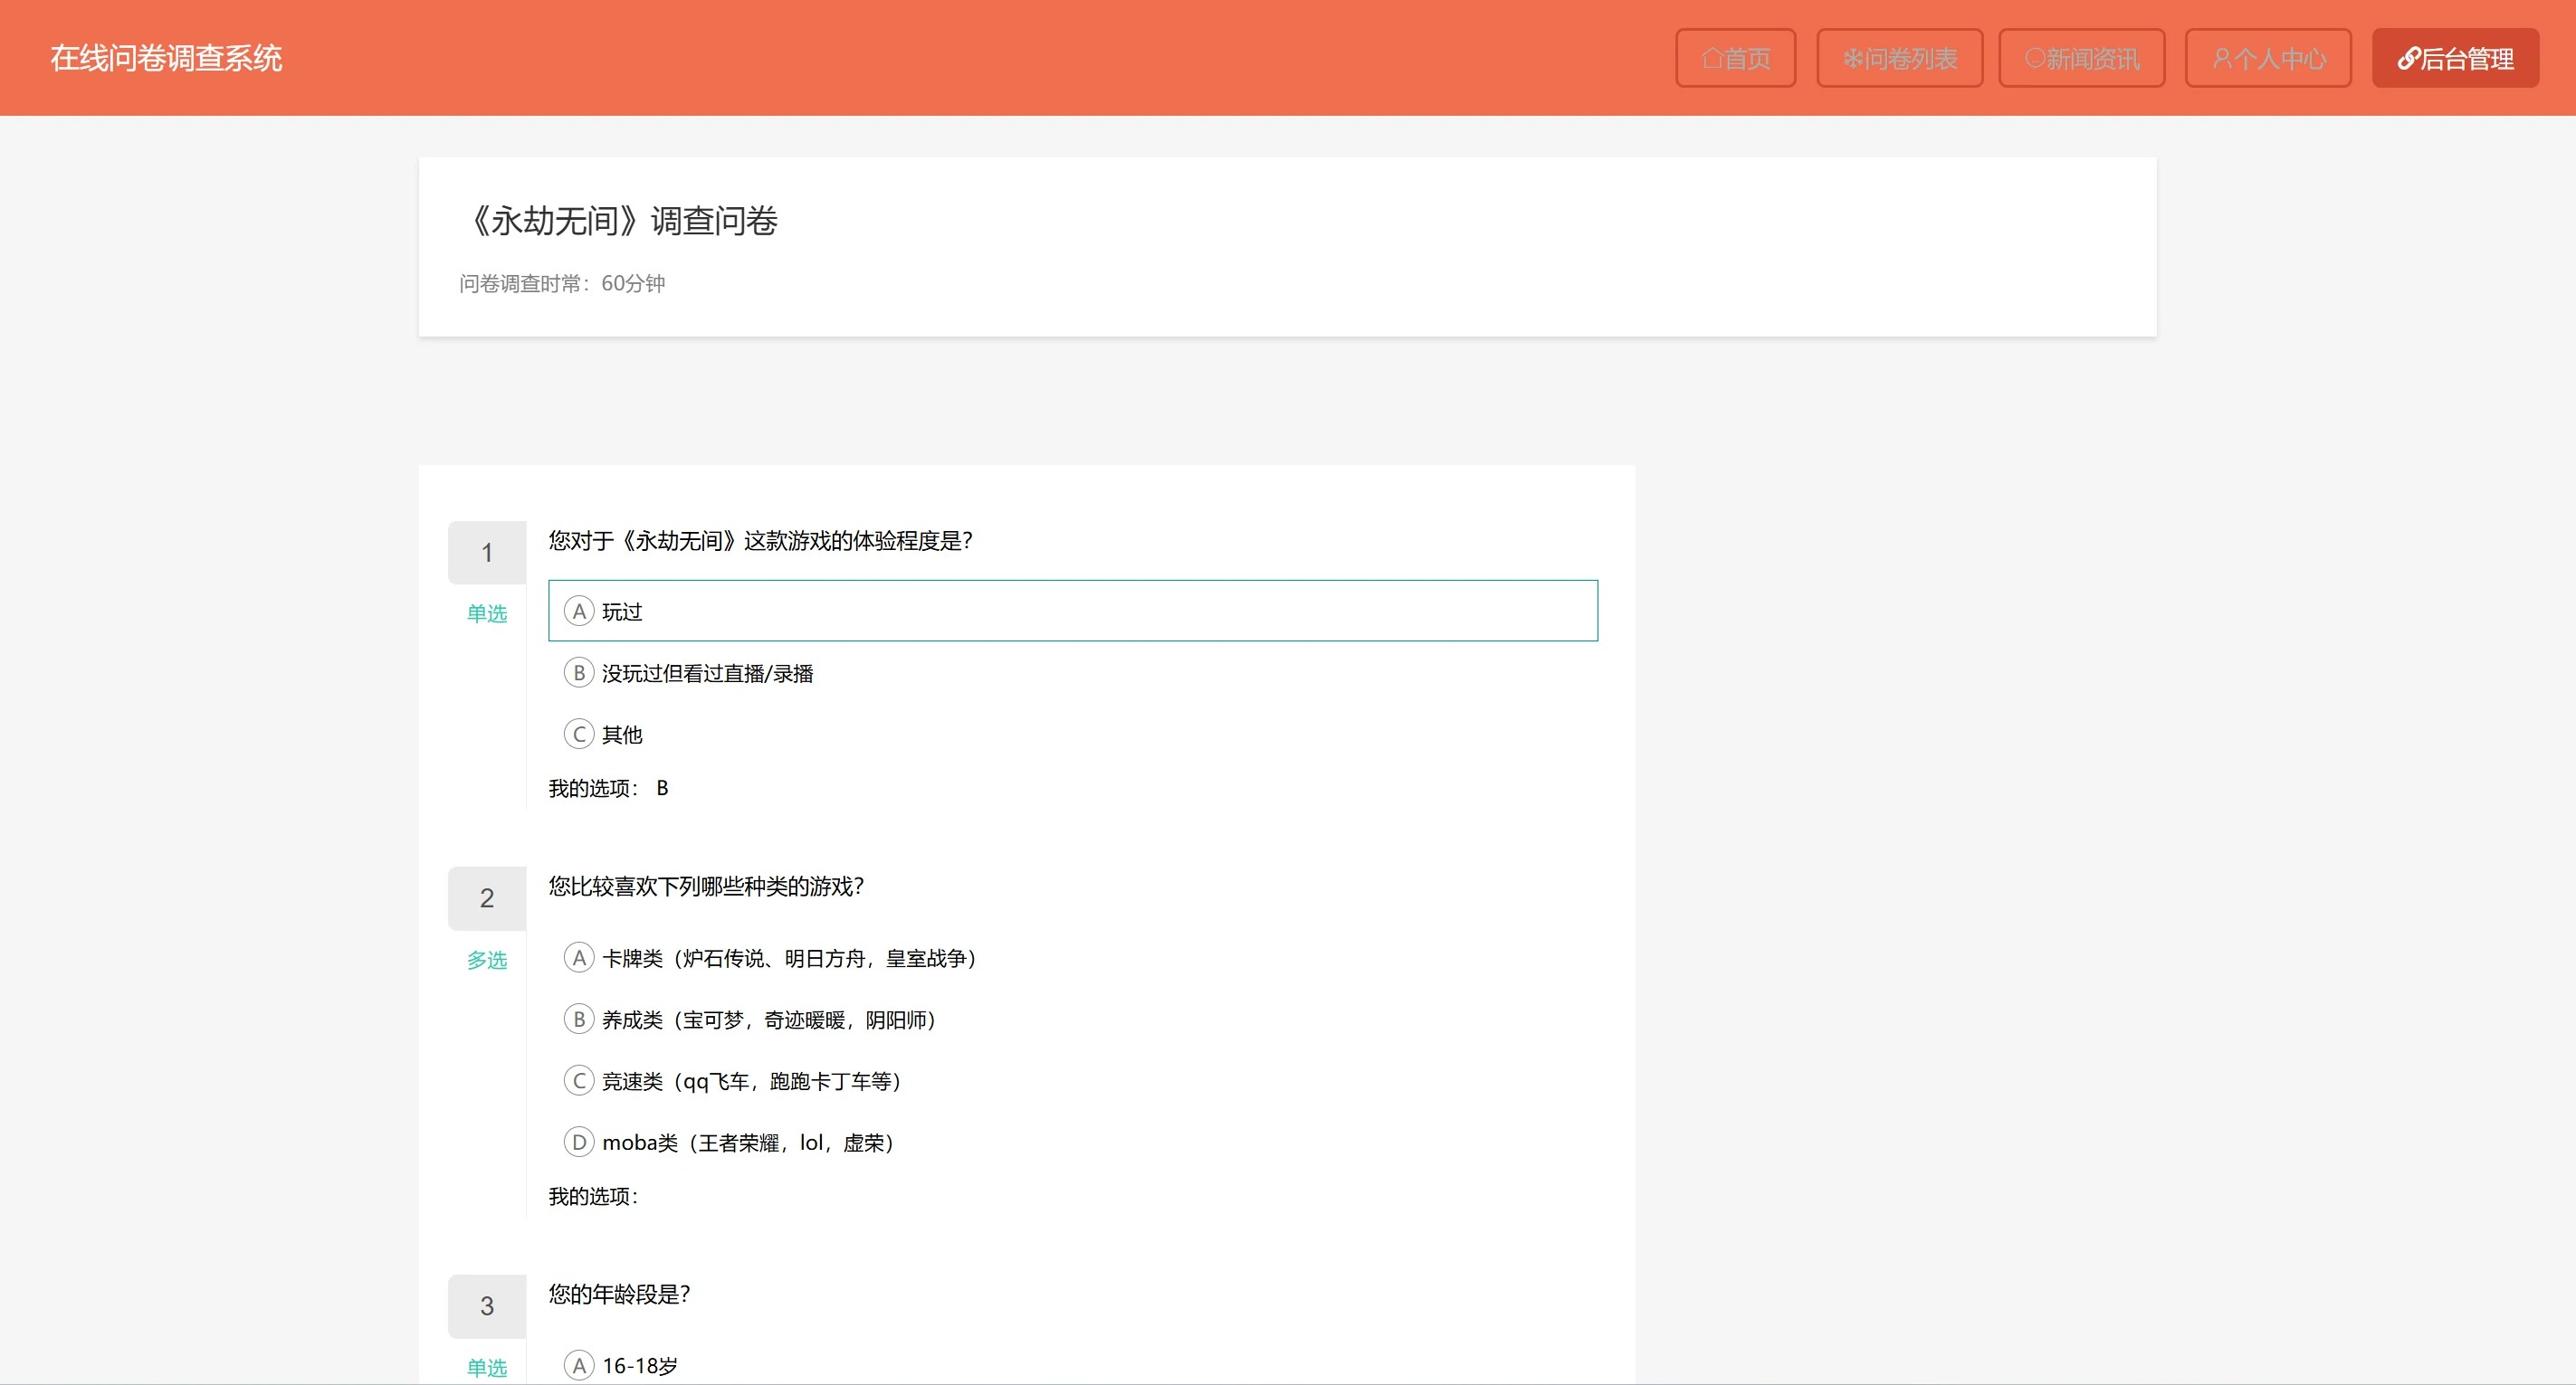Check option B 养成类 games
This screenshot has height=1385, width=2576.
[768, 1020]
